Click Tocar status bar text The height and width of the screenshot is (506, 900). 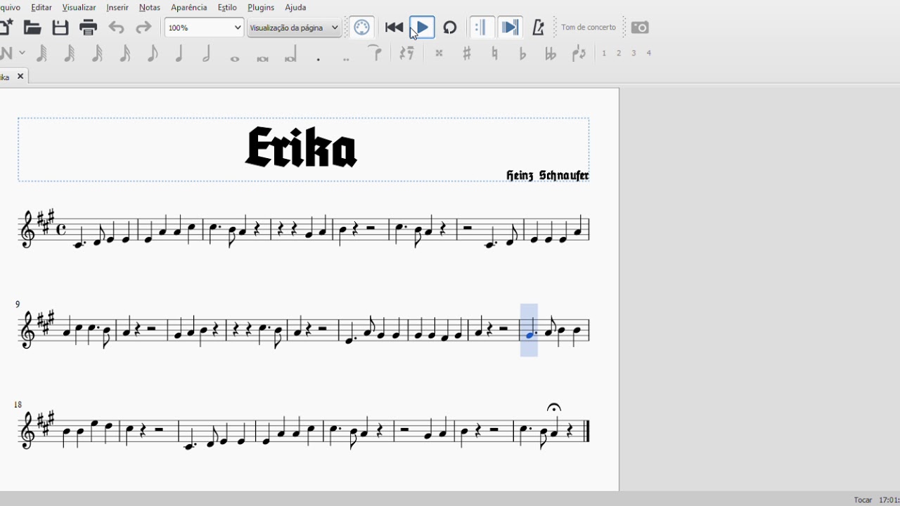coord(863,500)
